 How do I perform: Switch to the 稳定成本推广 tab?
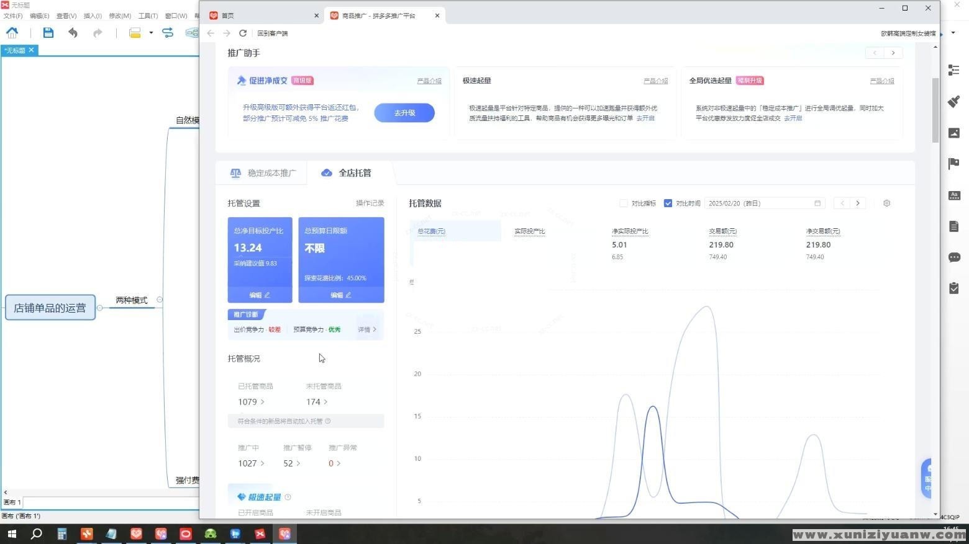pyautogui.click(x=263, y=173)
